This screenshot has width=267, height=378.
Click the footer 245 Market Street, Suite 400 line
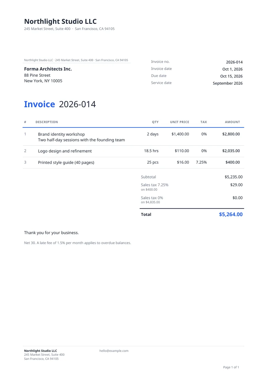coord(44,355)
